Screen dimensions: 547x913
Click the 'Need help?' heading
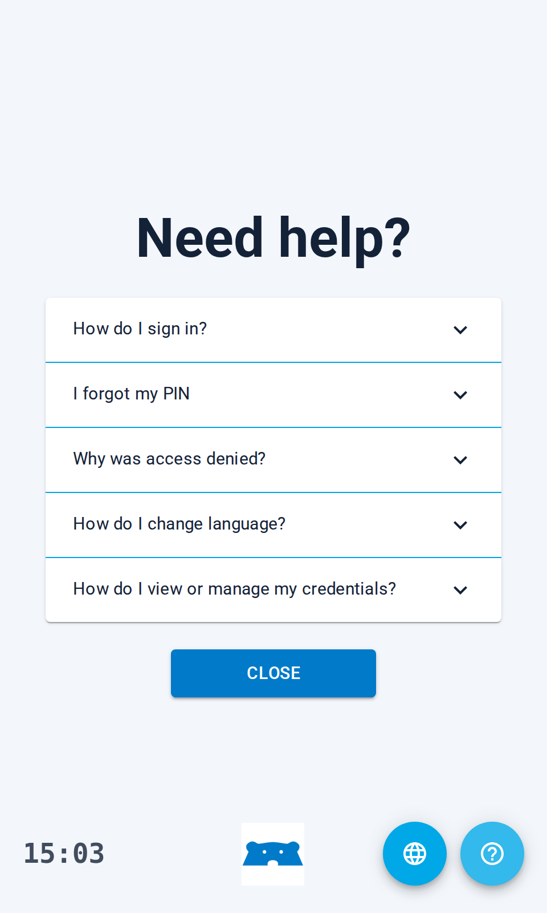coord(273,239)
